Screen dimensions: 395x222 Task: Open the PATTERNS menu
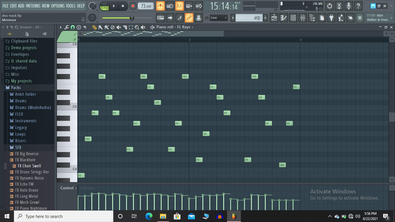tap(33, 6)
